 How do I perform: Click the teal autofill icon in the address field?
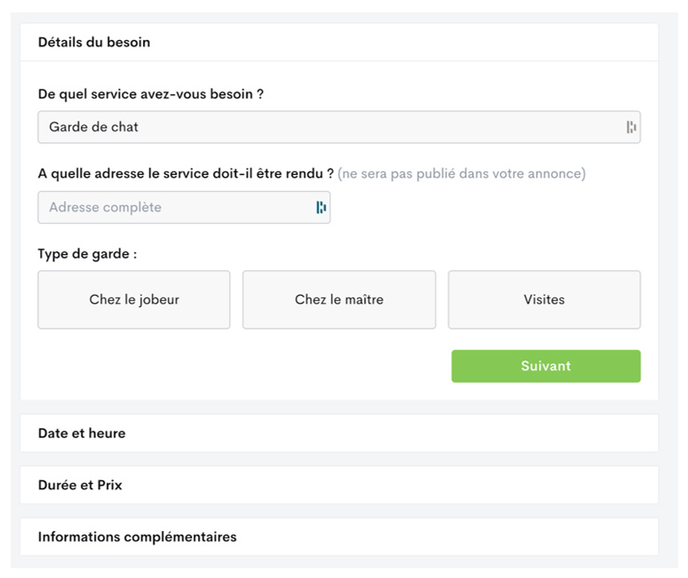pyautogui.click(x=320, y=208)
